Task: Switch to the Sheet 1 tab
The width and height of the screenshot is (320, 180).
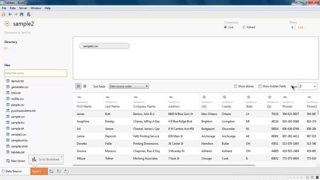Action: [x=39, y=171]
